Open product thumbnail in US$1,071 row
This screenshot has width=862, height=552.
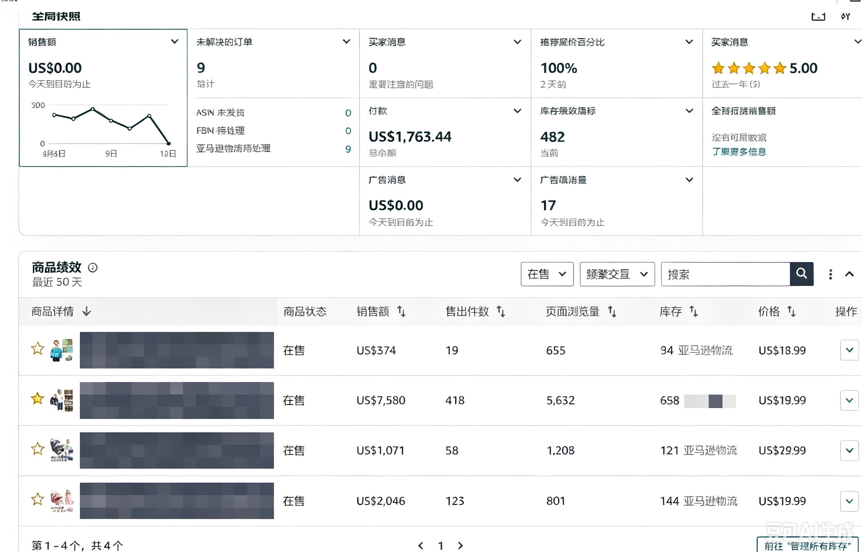coord(61,450)
